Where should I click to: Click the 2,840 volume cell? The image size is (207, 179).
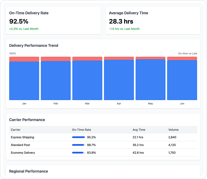(172, 137)
